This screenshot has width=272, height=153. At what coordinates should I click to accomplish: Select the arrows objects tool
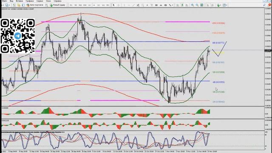coord(170,5)
